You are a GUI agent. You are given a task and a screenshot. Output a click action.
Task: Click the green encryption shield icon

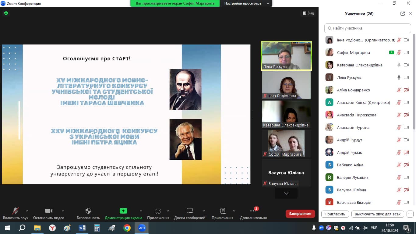tap(6, 13)
